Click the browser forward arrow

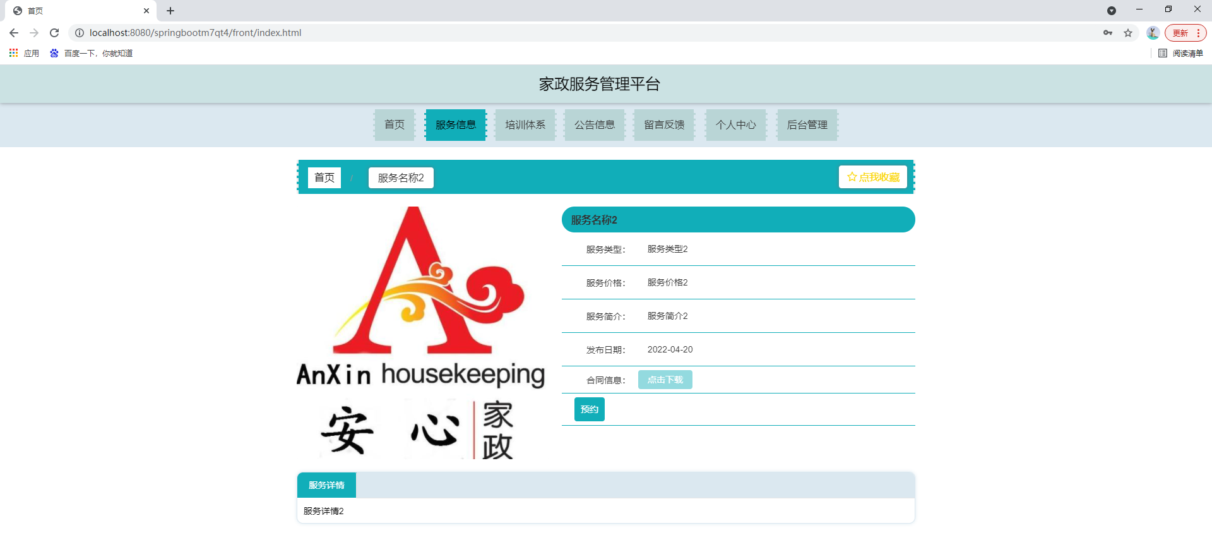tap(34, 33)
